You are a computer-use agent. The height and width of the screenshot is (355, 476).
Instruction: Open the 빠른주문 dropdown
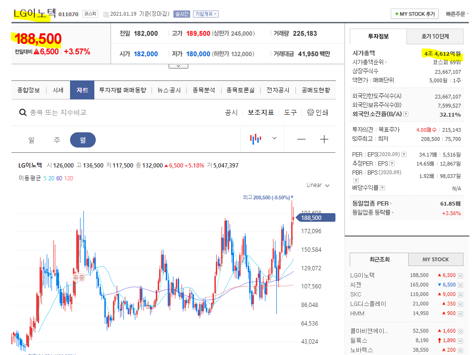click(x=457, y=14)
